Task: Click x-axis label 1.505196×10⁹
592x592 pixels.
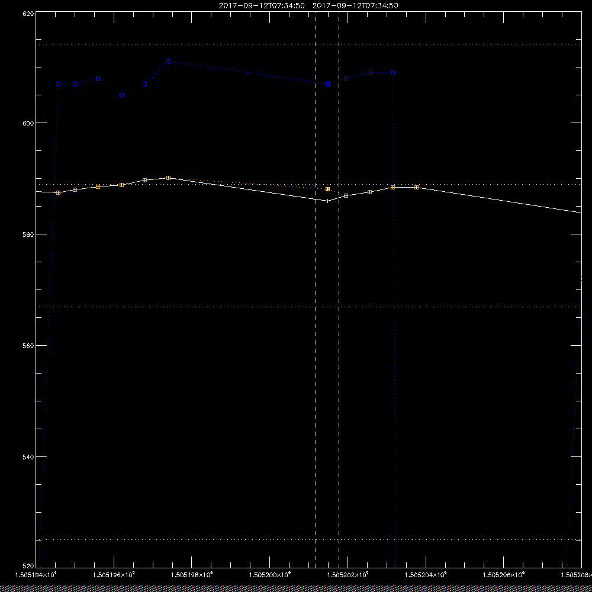Action: [114, 575]
